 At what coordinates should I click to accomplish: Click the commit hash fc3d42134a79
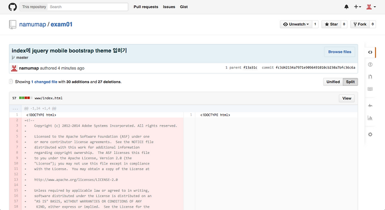pos(315,68)
